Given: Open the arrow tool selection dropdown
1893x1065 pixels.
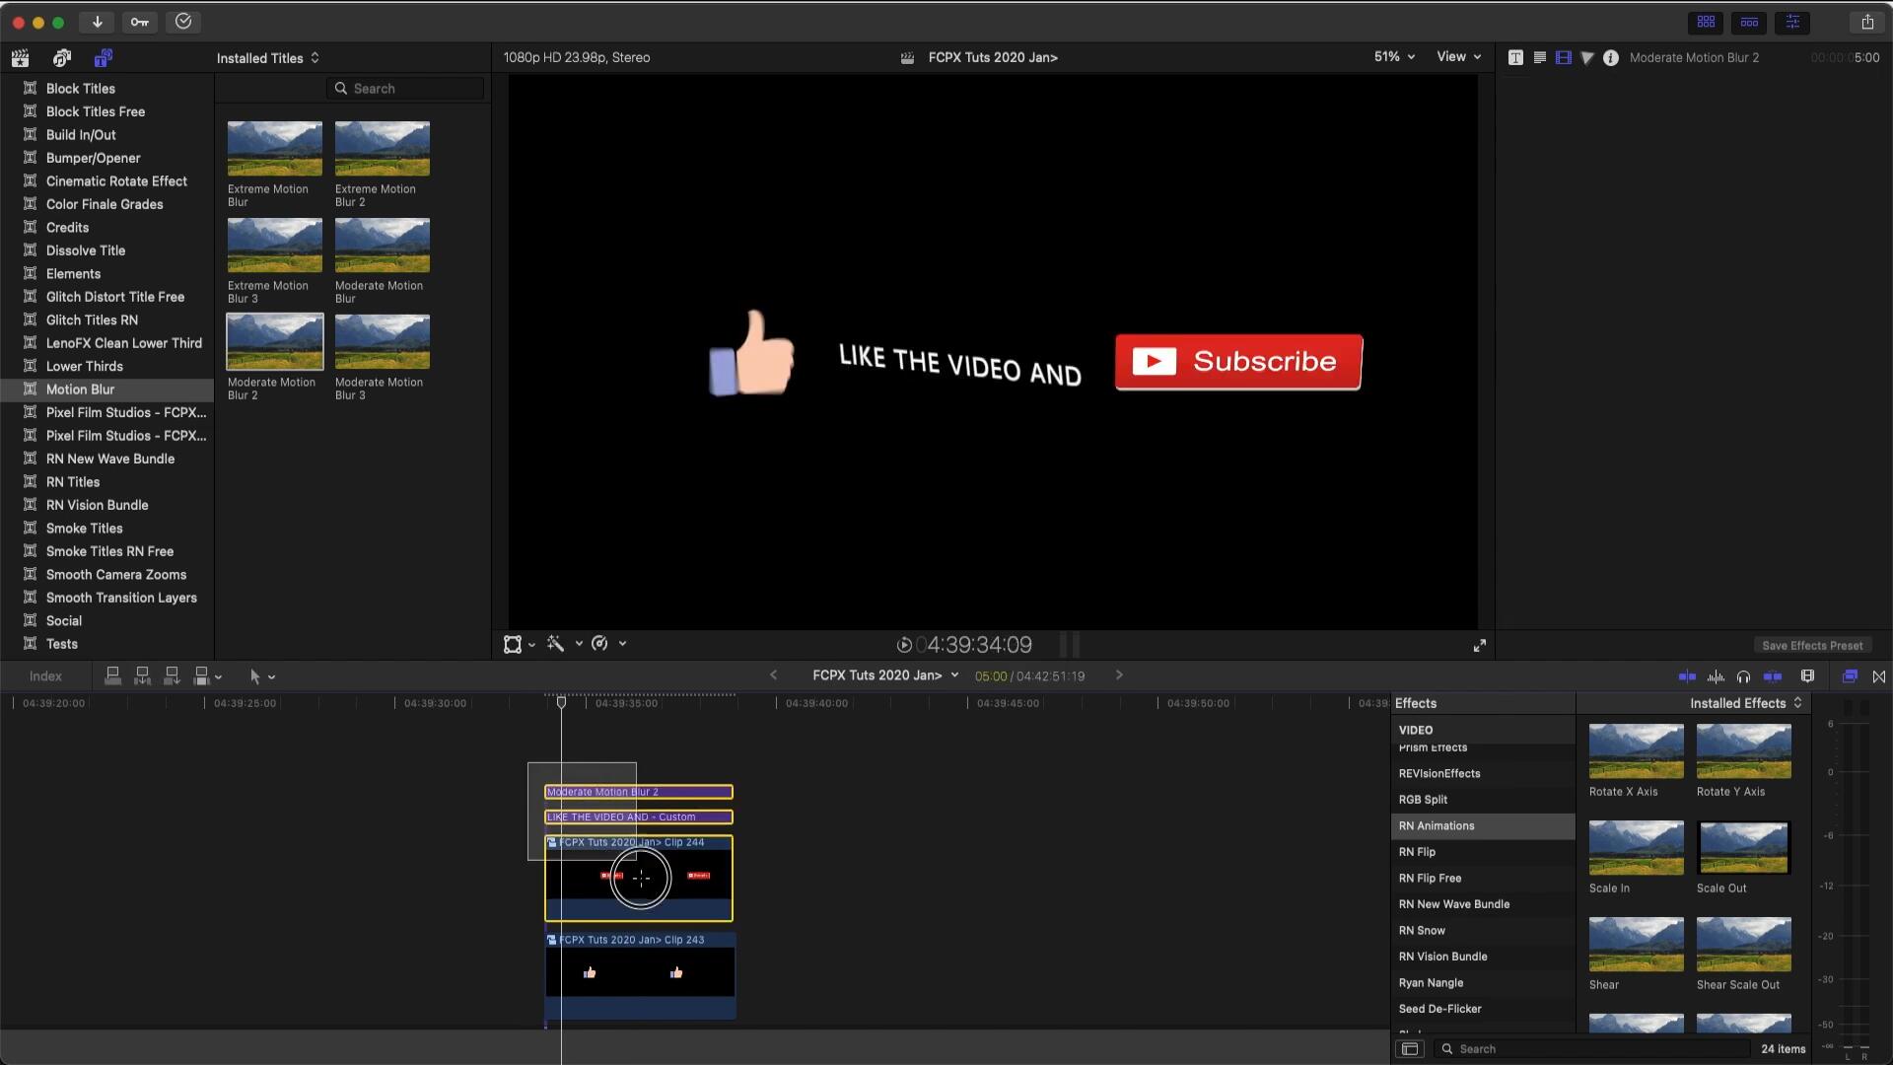Looking at the screenshot, I should click(261, 676).
